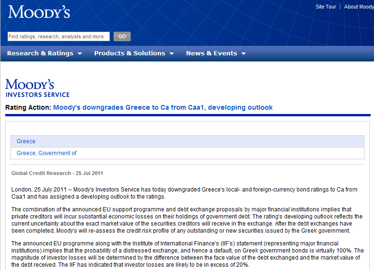Click the Moody's logo in the header

point(39,12)
